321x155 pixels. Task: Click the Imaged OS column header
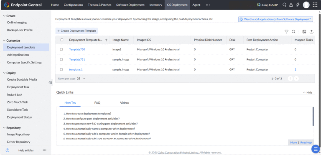(144, 40)
